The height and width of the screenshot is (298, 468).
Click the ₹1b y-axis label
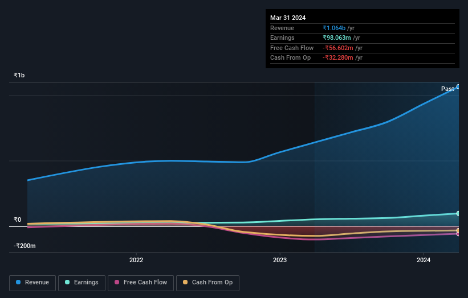[19, 75]
